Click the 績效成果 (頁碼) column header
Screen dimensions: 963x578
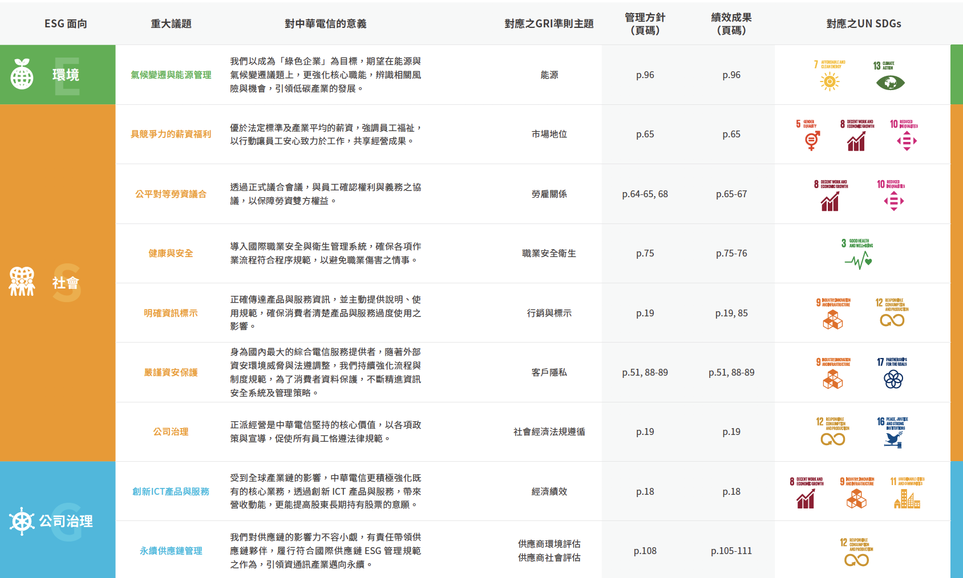(731, 23)
